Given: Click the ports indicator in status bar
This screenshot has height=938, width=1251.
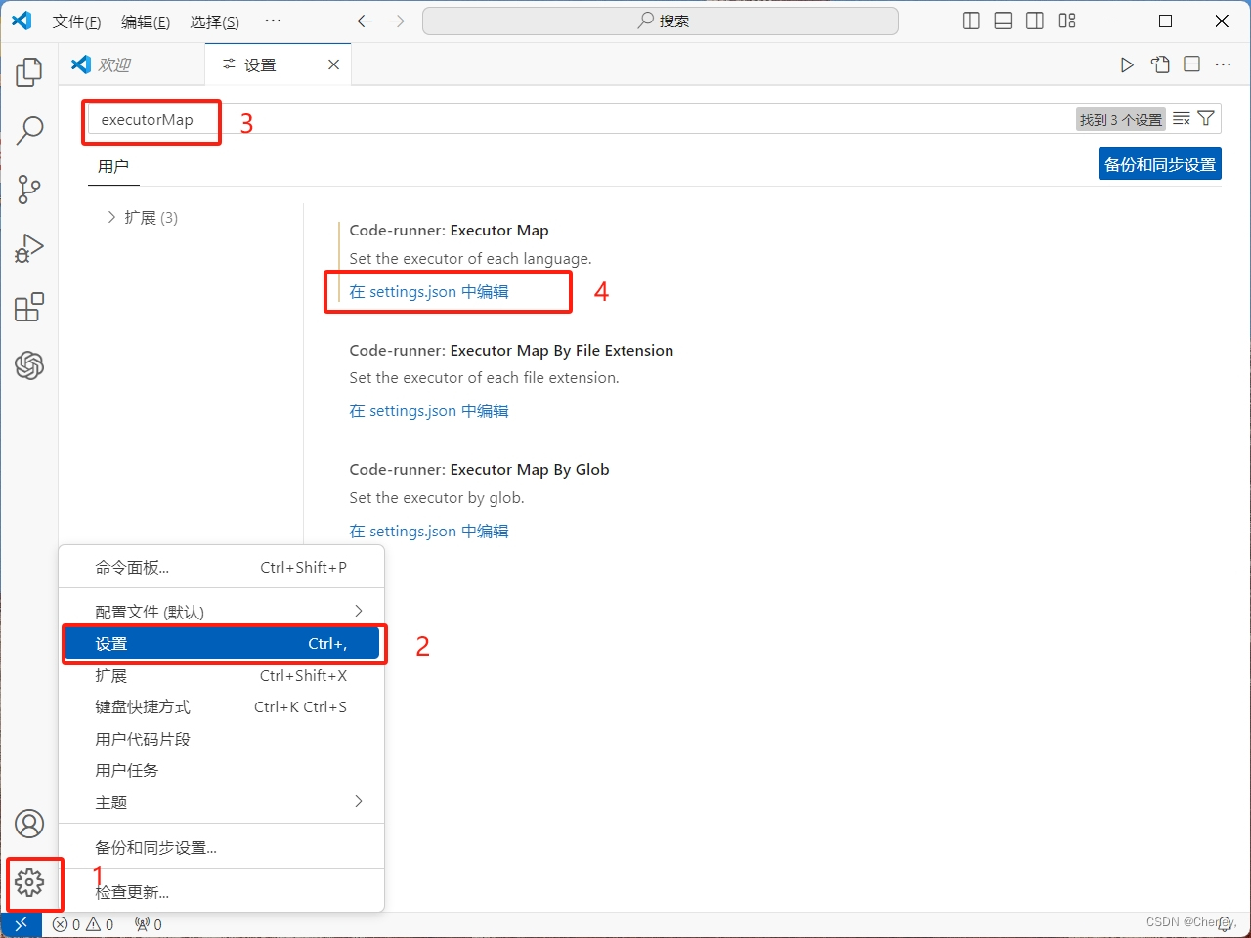Looking at the screenshot, I should (x=149, y=924).
